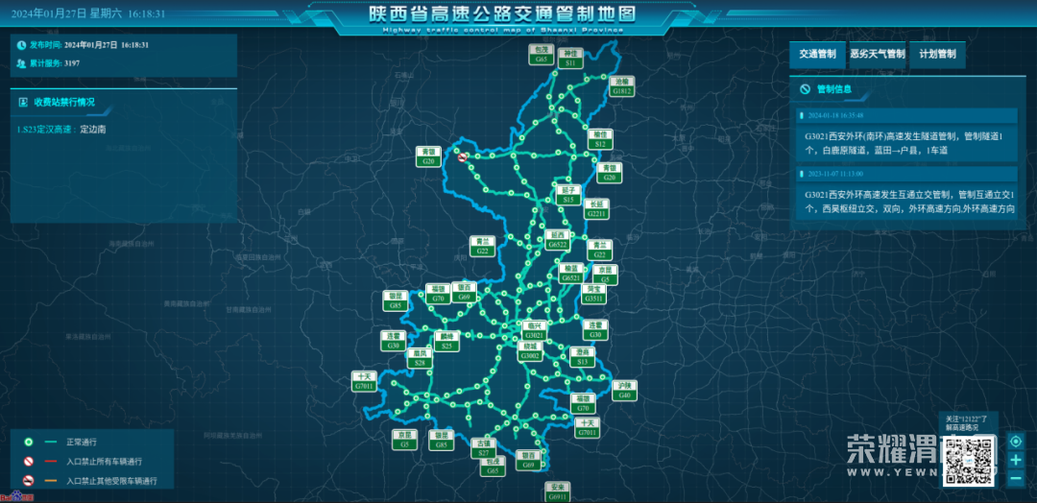Click the 沪陕 G40 highway badge
Image resolution: width=1037 pixels, height=503 pixels.
625,390
